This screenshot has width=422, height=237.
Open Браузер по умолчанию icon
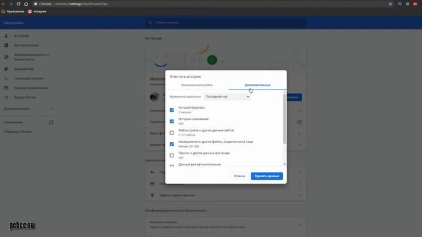[6, 88]
